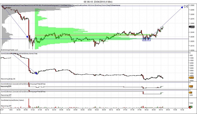
Task: Click the 1000 label on delta volume axis
Action: pyautogui.click(x=191, y=103)
